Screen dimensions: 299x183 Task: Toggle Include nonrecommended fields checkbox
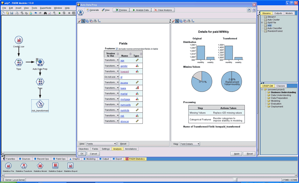coord(117,49)
